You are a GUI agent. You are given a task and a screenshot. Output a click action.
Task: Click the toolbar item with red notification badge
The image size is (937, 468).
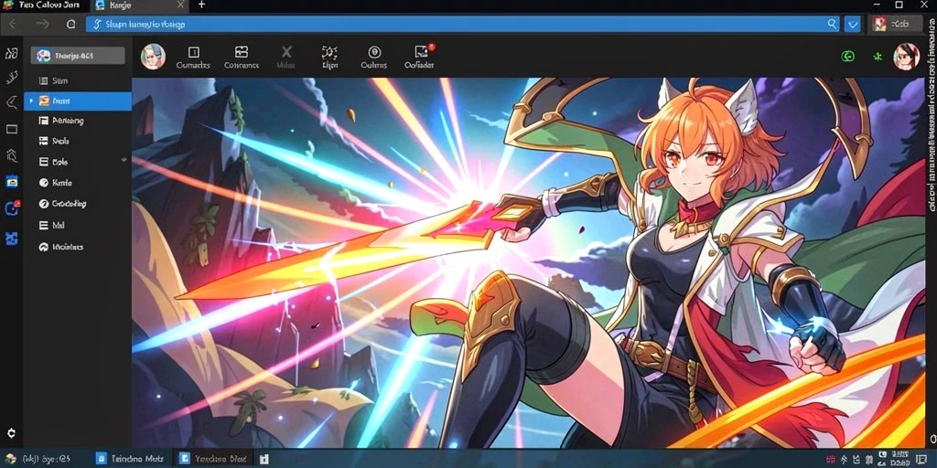tap(419, 57)
